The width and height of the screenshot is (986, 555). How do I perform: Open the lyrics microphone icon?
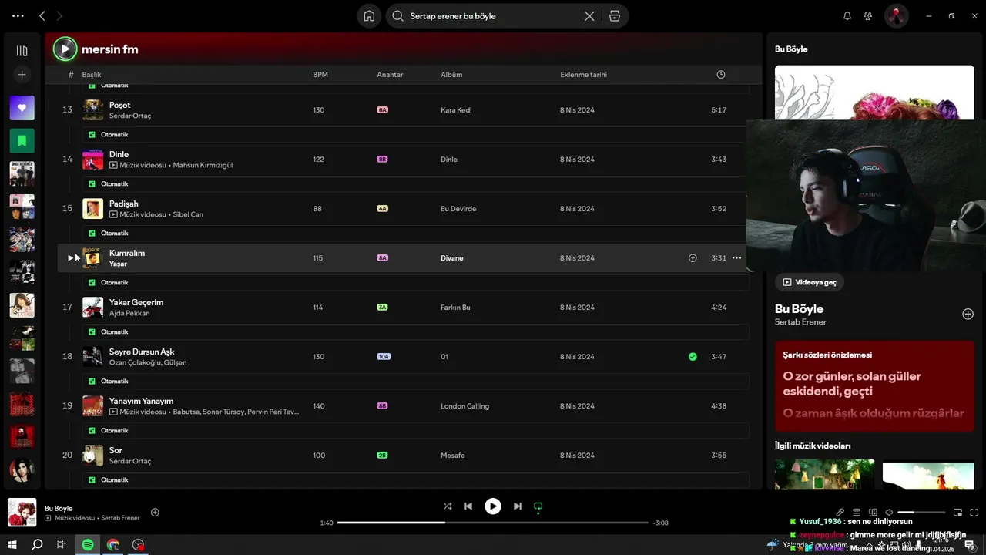point(840,513)
